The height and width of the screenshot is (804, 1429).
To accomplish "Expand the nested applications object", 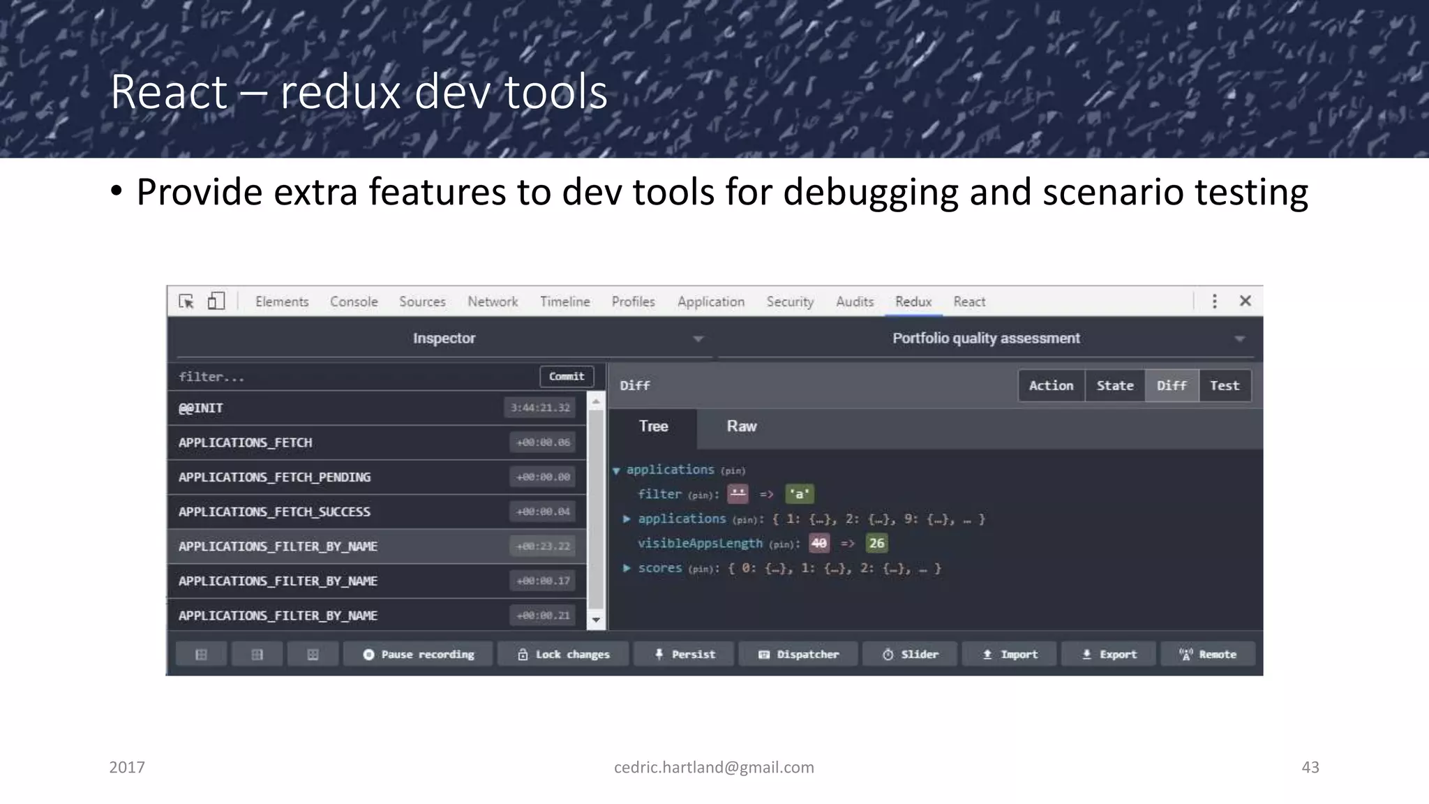I will [627, 519].
